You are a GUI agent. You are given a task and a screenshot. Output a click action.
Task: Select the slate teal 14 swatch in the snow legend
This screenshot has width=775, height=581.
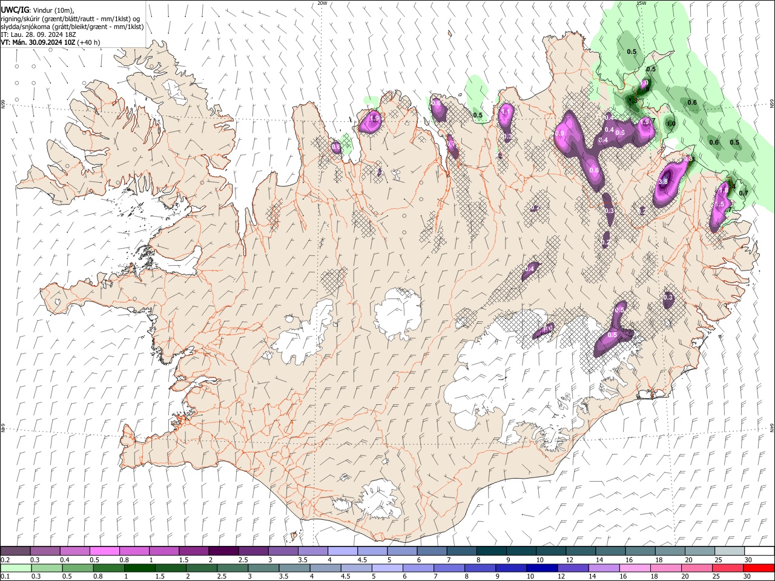610,551
